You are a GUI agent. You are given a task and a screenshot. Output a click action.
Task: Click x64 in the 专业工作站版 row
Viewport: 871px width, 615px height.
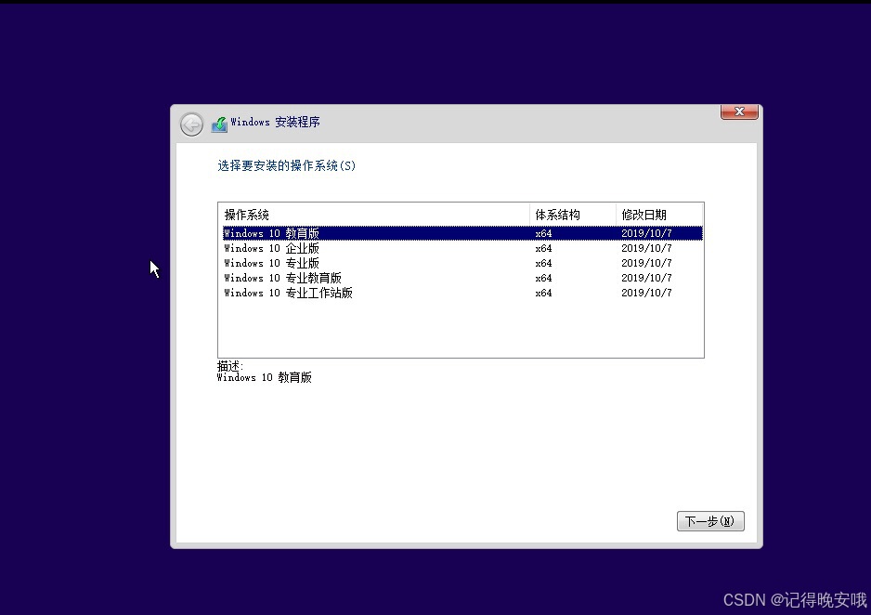543,293
